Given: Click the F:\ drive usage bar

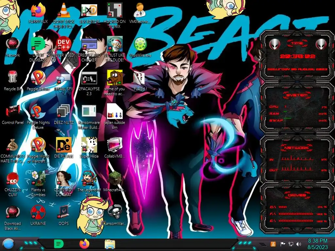Looking at the screenshot, I should coord(296,214).
